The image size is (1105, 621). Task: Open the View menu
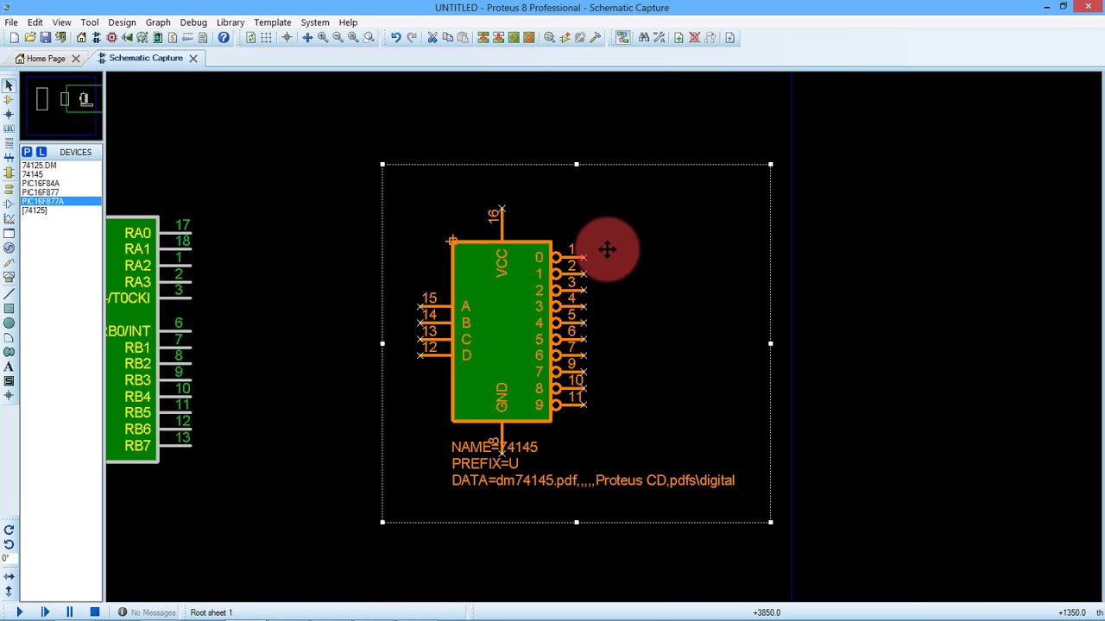pos(61,22)
